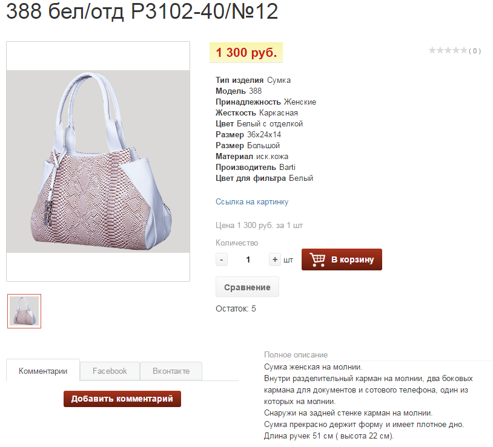Rate product with the first star

point(432,50)
